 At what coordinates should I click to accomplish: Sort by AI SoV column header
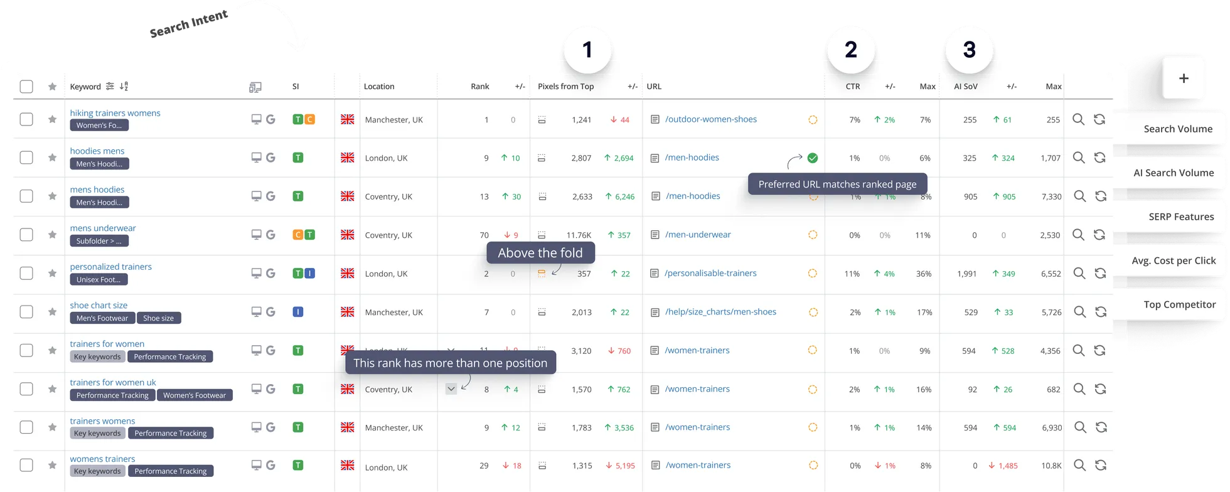966,87
